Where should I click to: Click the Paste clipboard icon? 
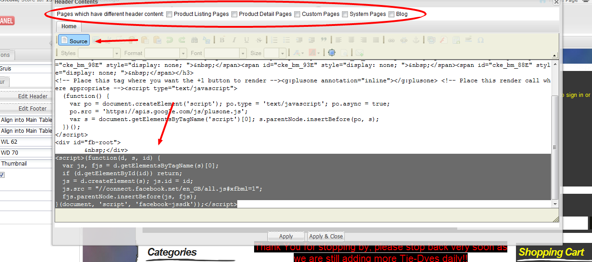tap(133, 40)
